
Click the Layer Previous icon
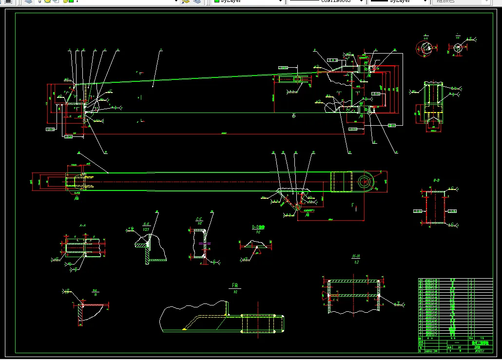(x=197, y=1)
